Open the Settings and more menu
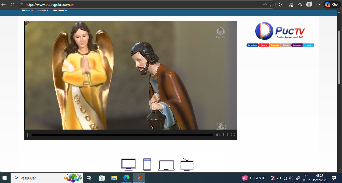342x183 pixels. (x=318, y=5)
